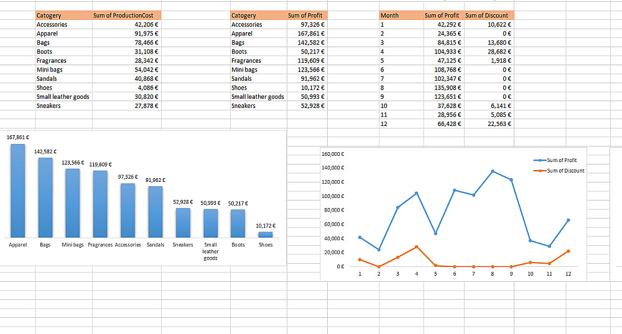The image size is (622, 334).
Task: Select month 12 discount 22,563 €
Action: [x=489, y=124]
